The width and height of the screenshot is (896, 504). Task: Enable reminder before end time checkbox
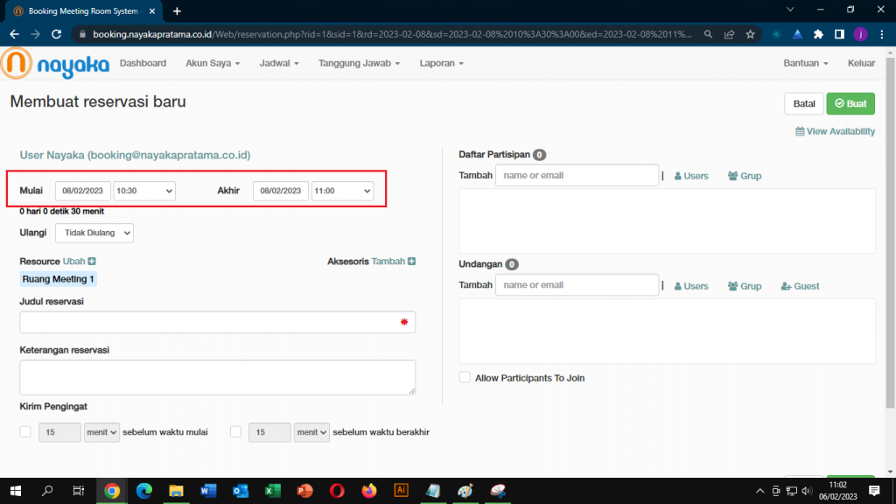235,431
